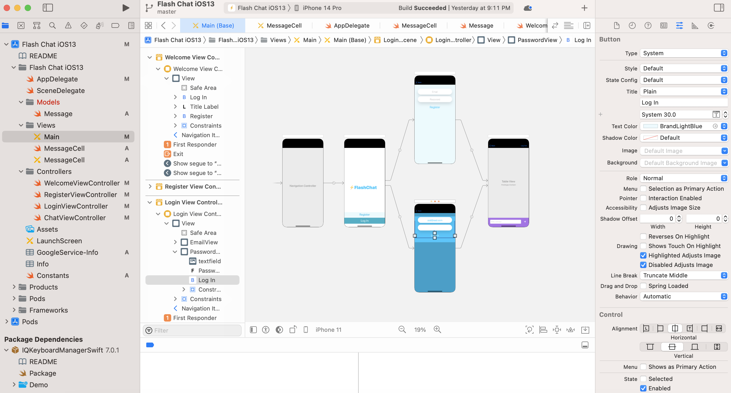
Task: Open the Connections inspector
Action: 711,25
